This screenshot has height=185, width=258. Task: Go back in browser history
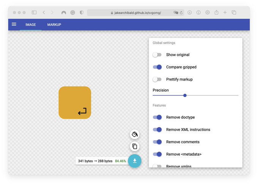tap(44, 13)
